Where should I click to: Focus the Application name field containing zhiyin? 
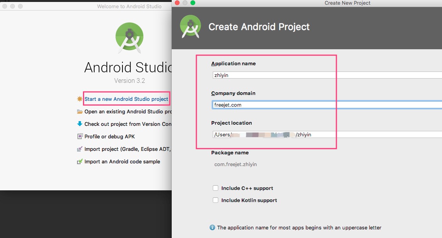(x=327, y=75)
